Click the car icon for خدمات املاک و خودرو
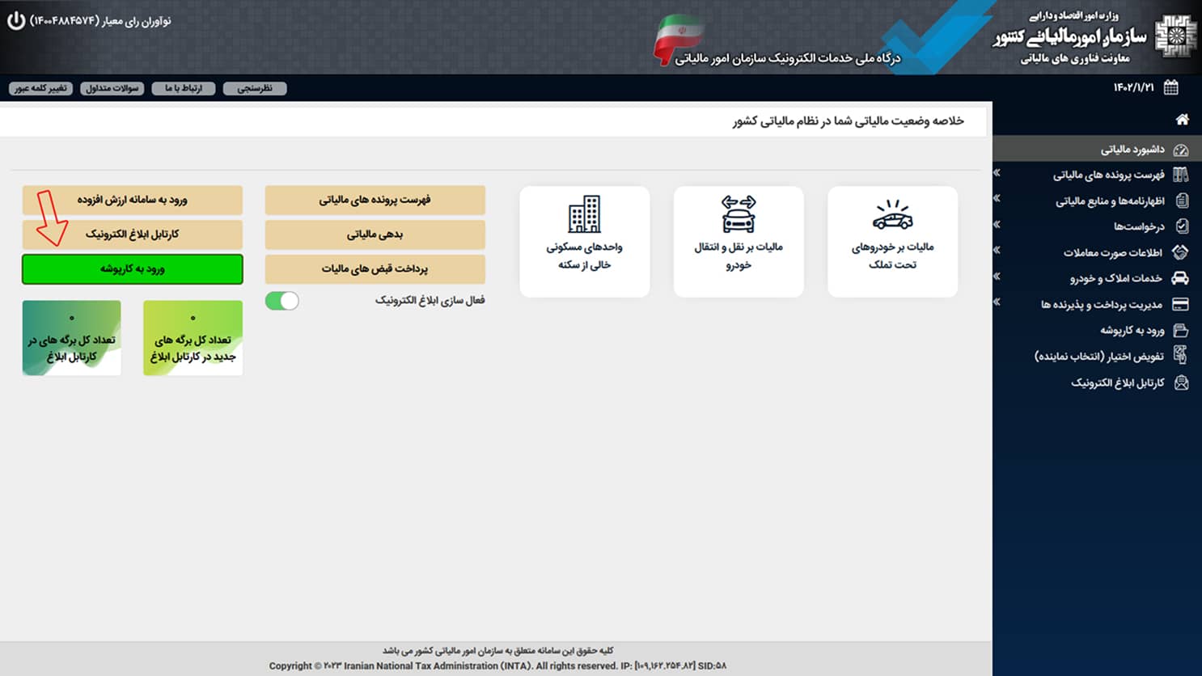Screen dimensions: 1202x676 pos(1180,278)
